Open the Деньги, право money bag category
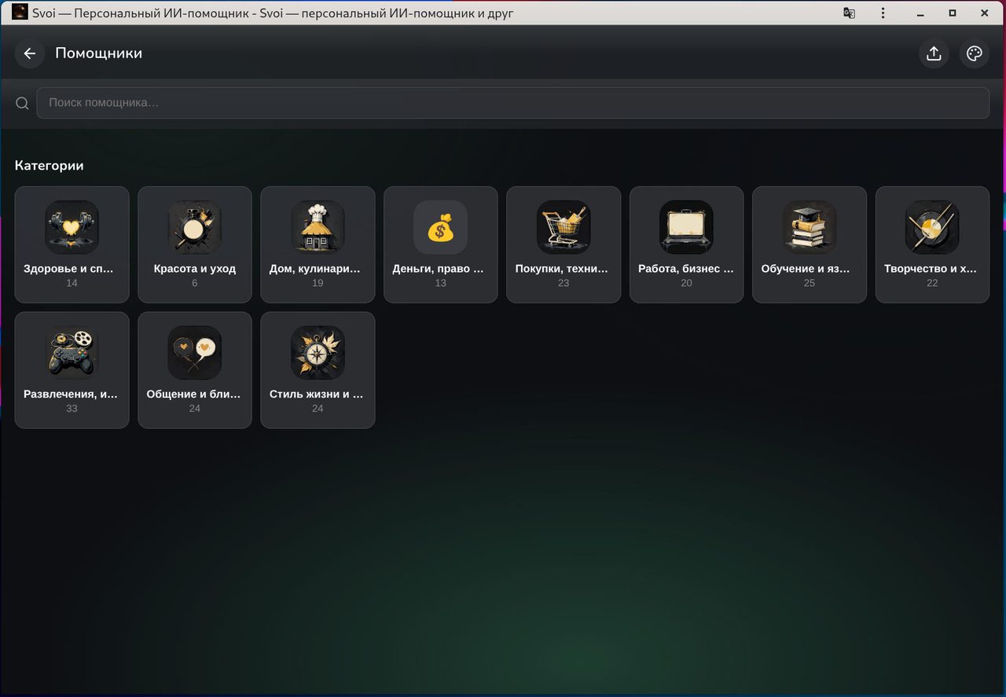This screenshot has height=697, width=1006. (x=441, y=244)
